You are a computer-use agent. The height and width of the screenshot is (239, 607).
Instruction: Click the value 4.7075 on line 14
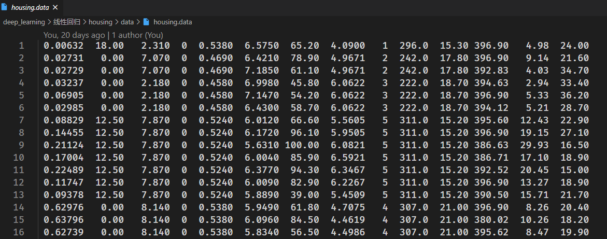click(x=348, y=207)
